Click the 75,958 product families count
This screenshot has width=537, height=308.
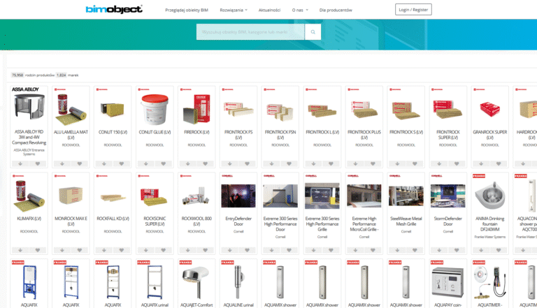coord(17,75)
